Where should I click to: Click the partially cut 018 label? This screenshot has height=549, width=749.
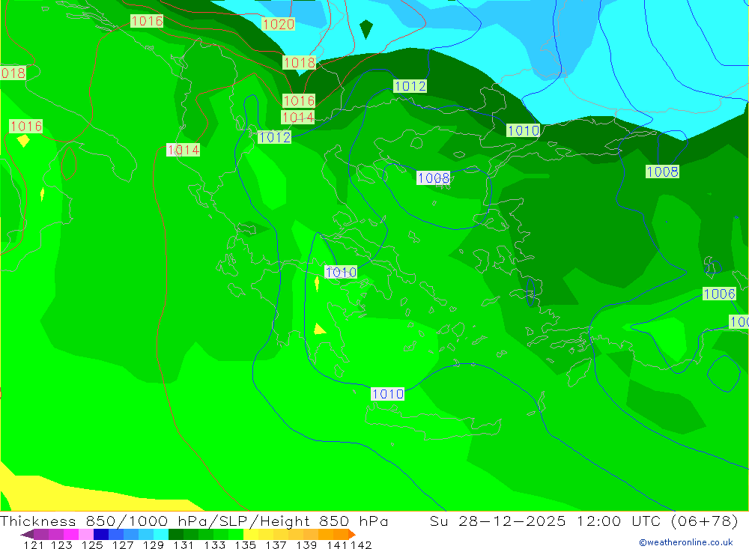pyautogui.click(x=13, y=73)
